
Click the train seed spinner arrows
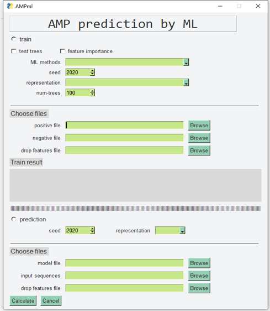[92, 72]
